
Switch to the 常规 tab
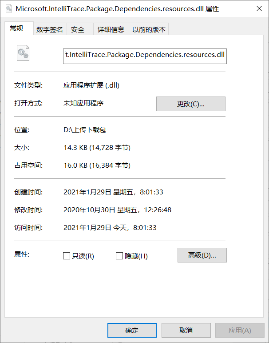(19, 28)
